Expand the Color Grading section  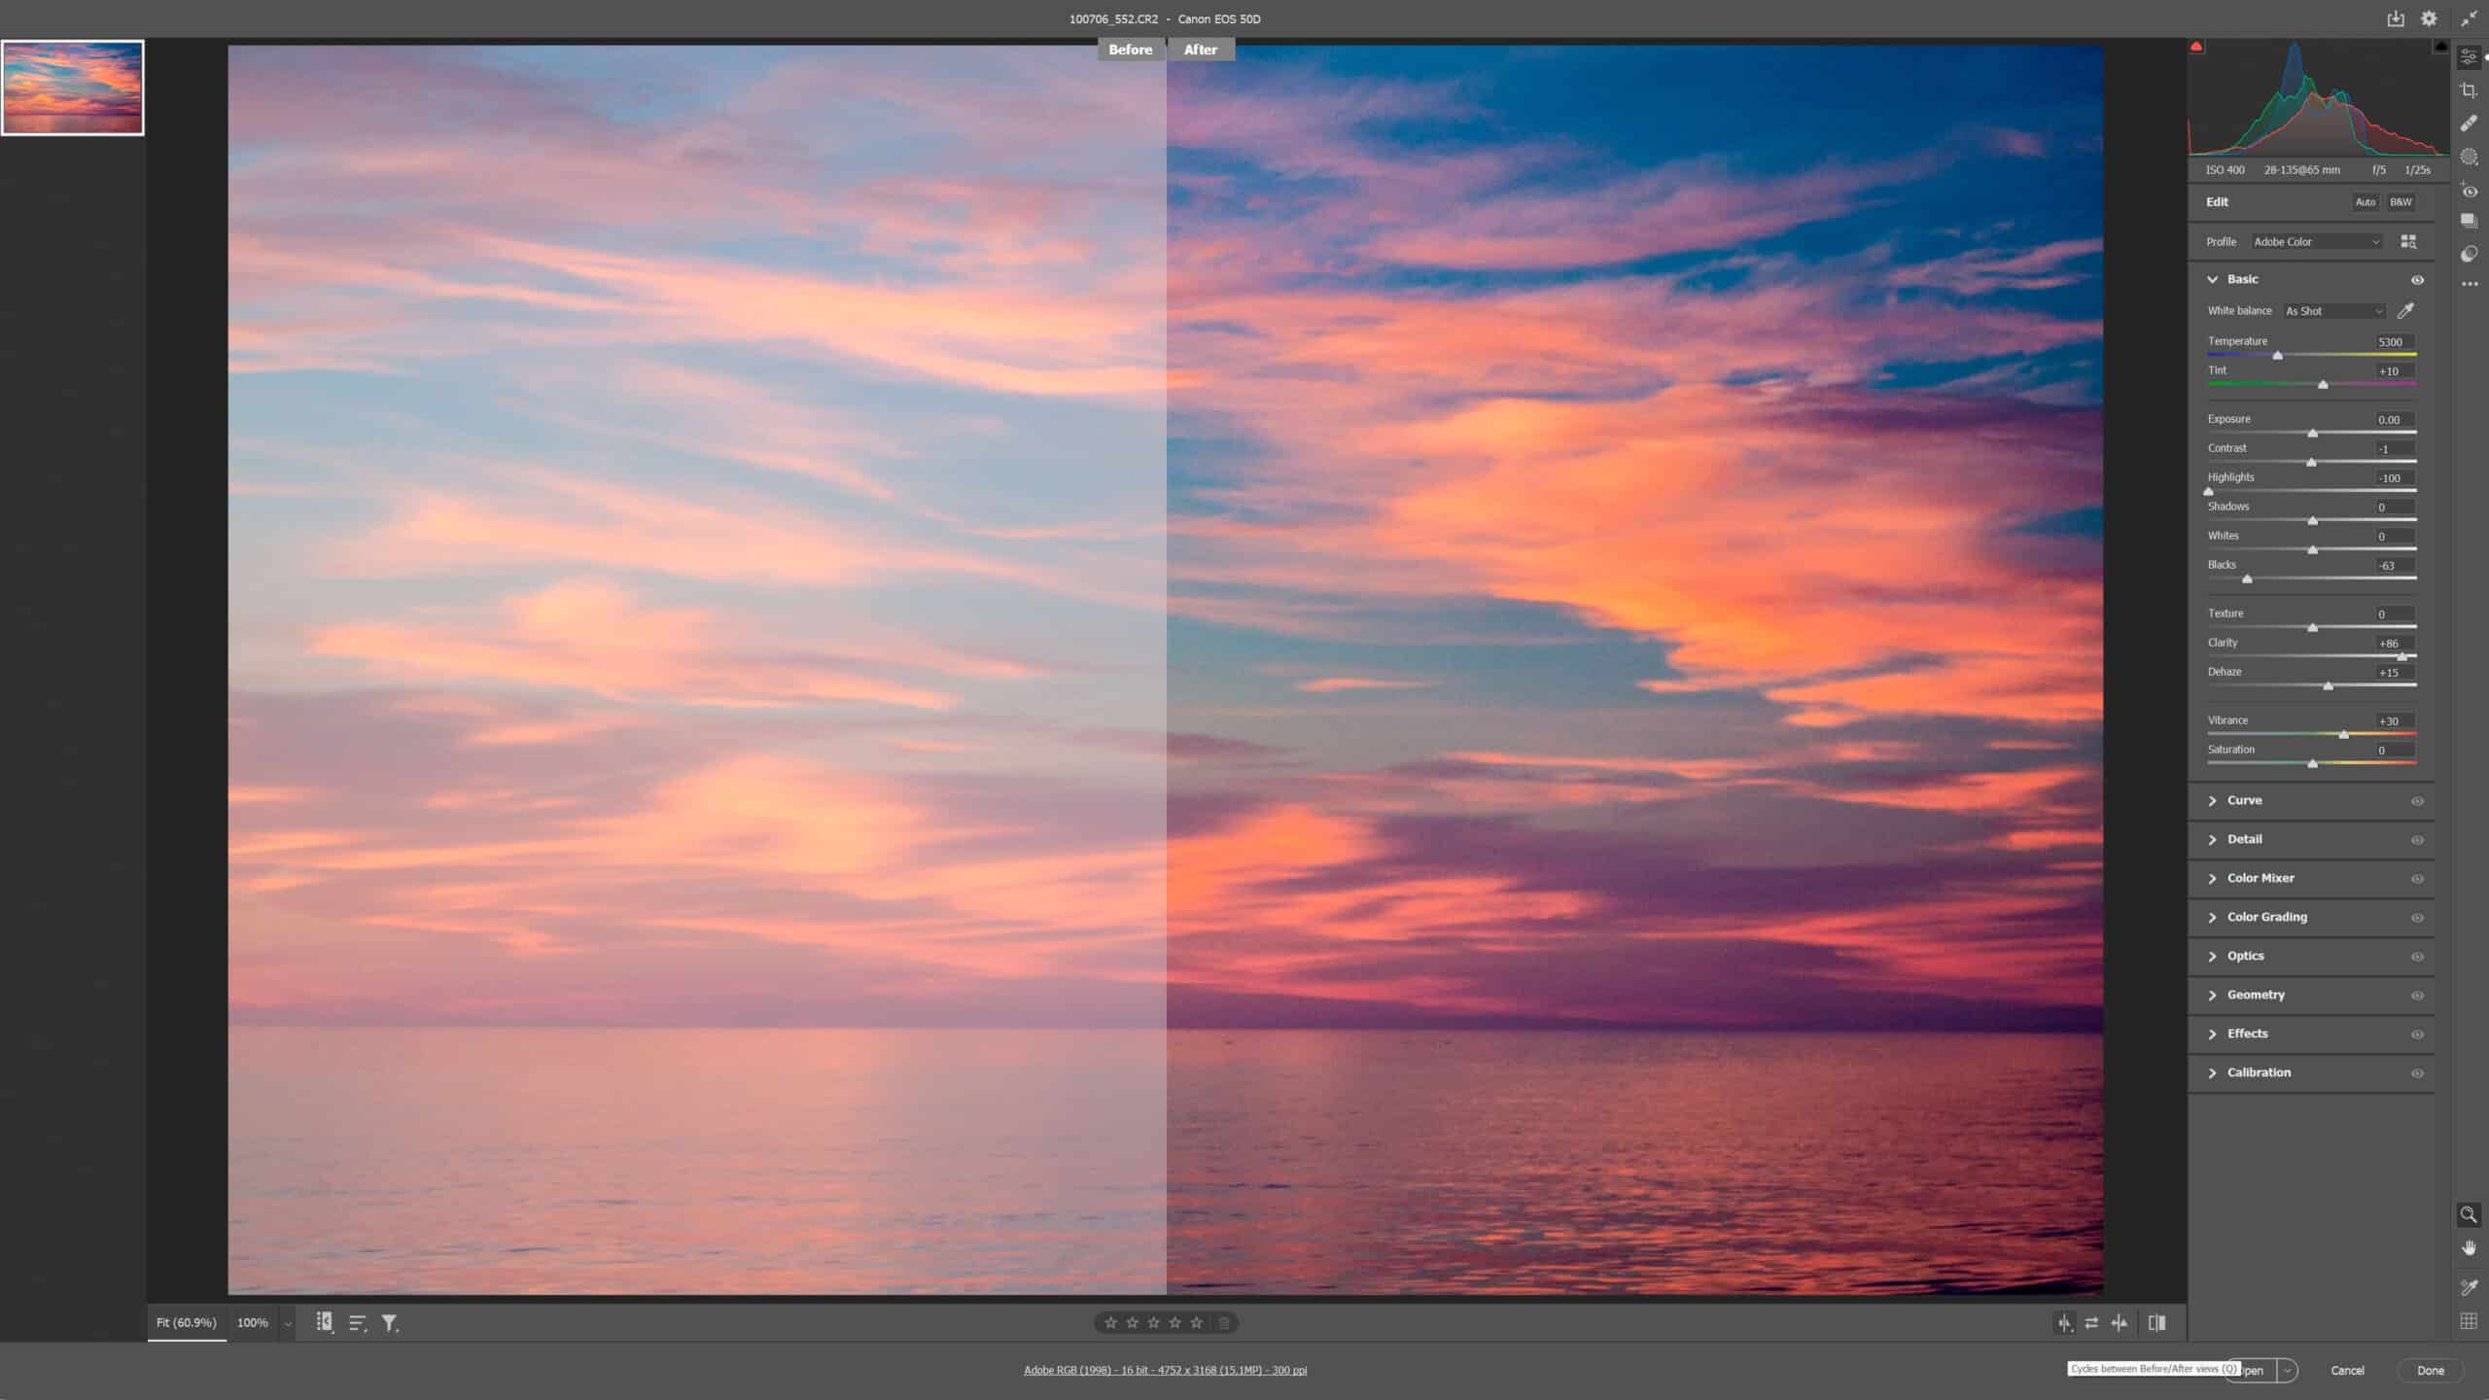[2265, 916]
